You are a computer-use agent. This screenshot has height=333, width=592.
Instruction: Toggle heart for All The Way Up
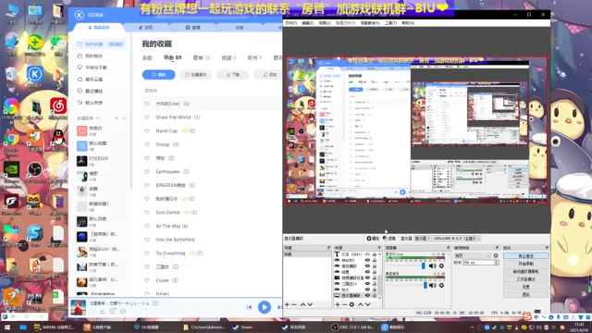(x=147, y=226)
